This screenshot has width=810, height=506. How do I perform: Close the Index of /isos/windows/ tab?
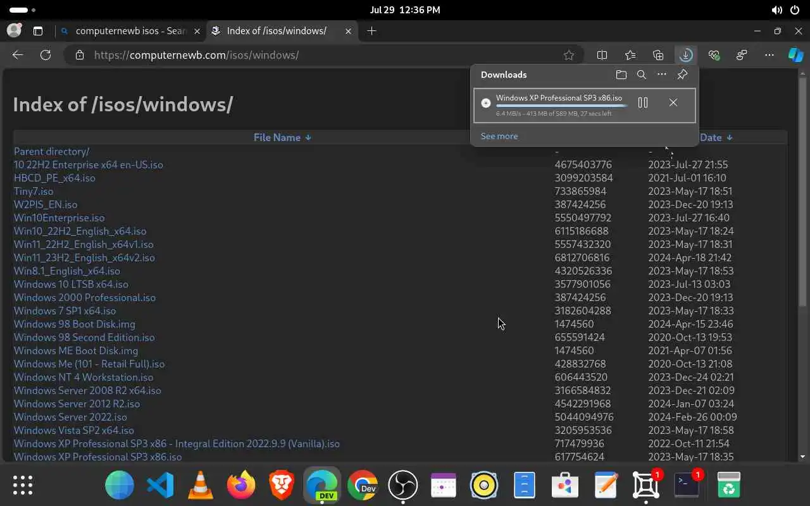coord(347,30)
